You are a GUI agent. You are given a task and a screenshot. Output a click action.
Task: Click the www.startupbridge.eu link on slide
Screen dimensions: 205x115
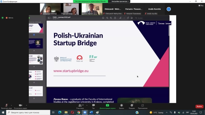[71, 71]
